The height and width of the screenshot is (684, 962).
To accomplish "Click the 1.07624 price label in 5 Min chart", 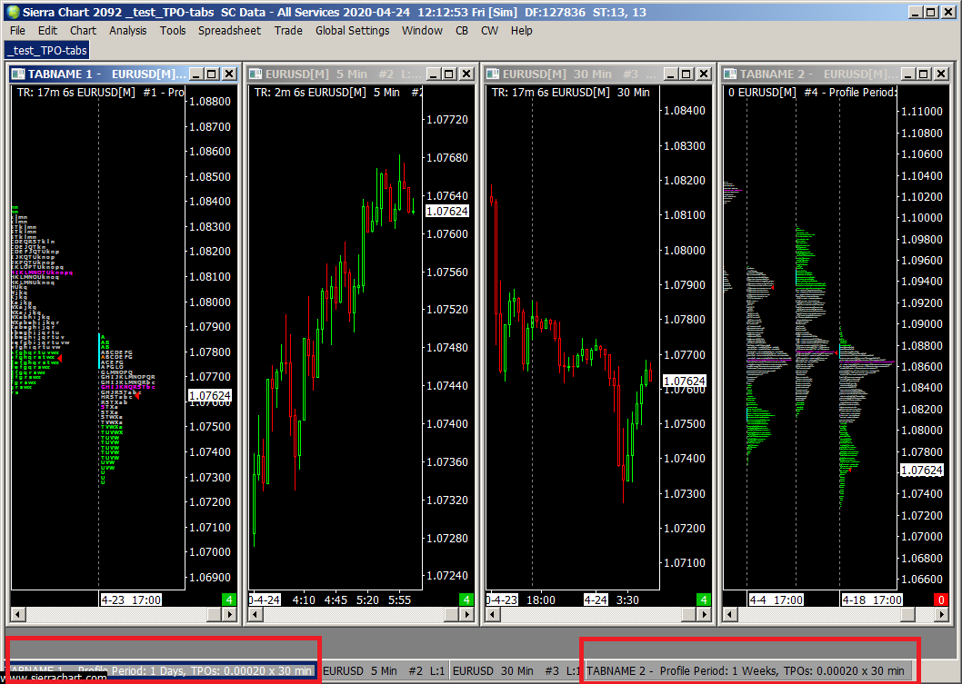I will tap(447, 211).
